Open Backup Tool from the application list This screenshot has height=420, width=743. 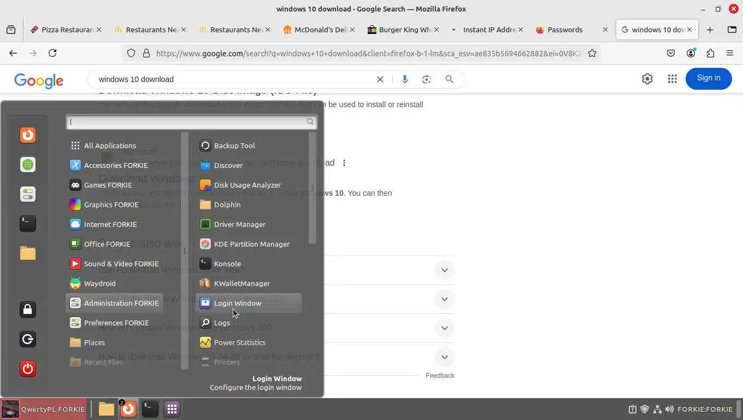(248, 145)
